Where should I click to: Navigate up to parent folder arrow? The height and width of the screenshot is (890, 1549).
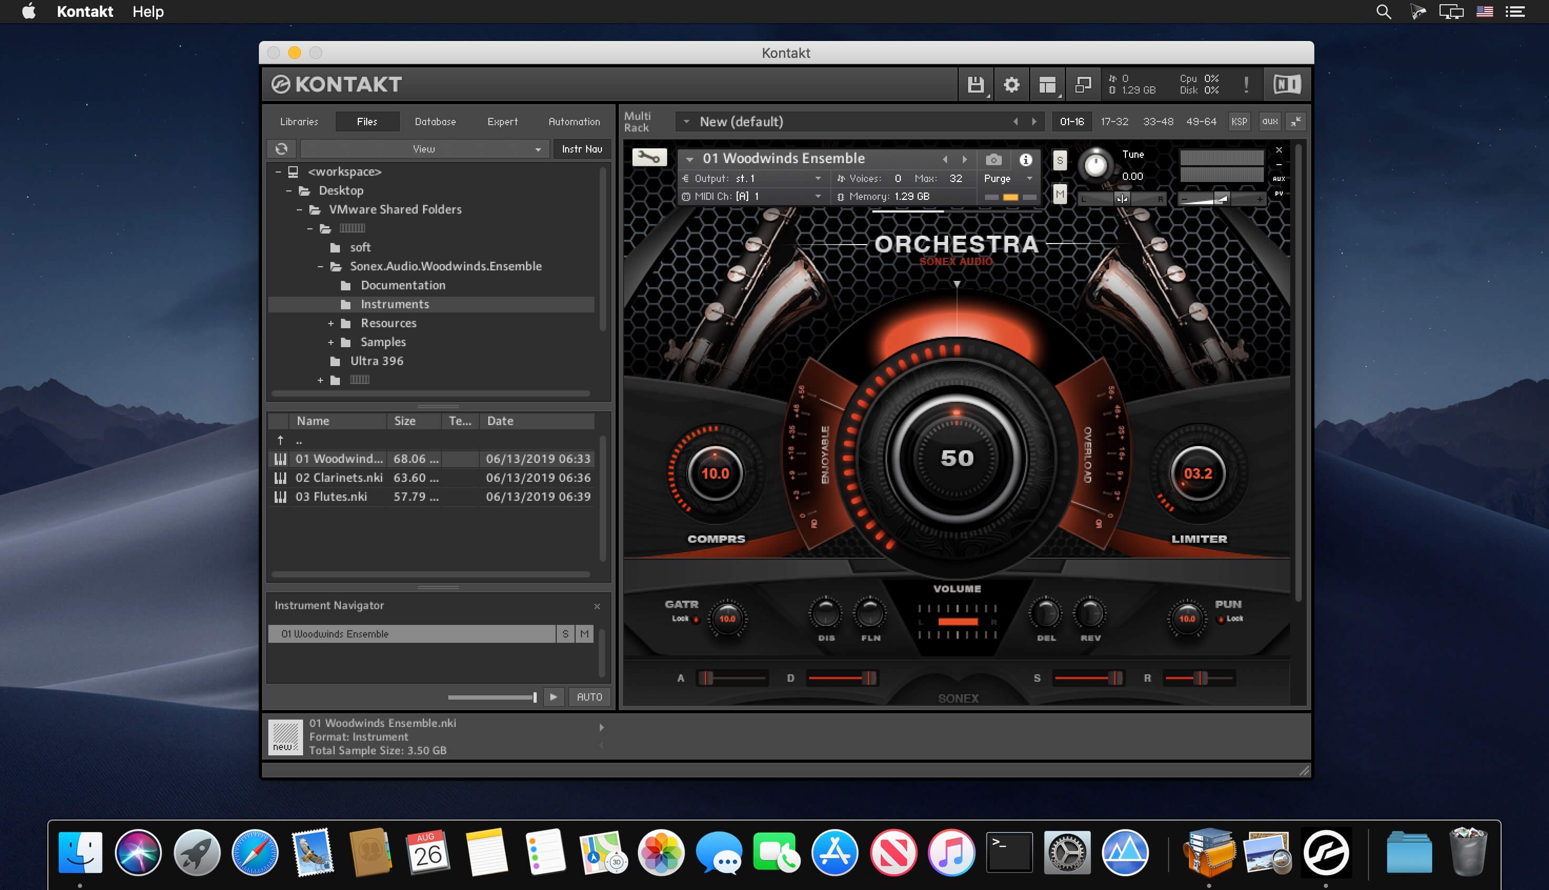[280, 440]
